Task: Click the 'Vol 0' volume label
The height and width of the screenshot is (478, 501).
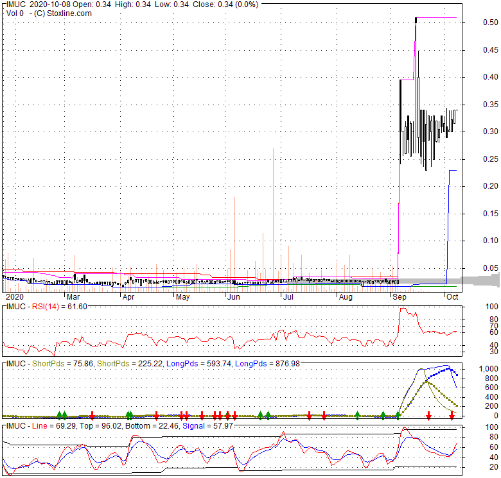Action: (15, 13)
